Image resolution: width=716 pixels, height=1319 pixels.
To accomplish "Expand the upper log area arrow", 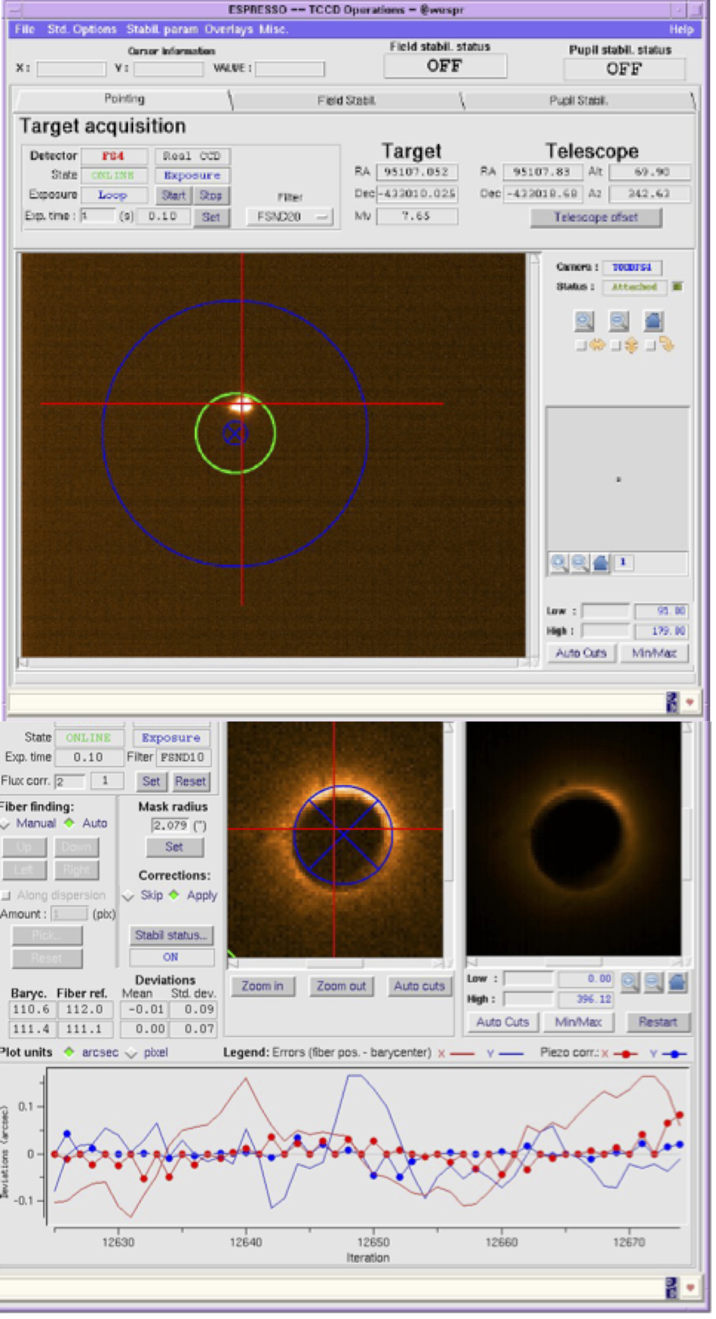I will click(x=690, y=702).
